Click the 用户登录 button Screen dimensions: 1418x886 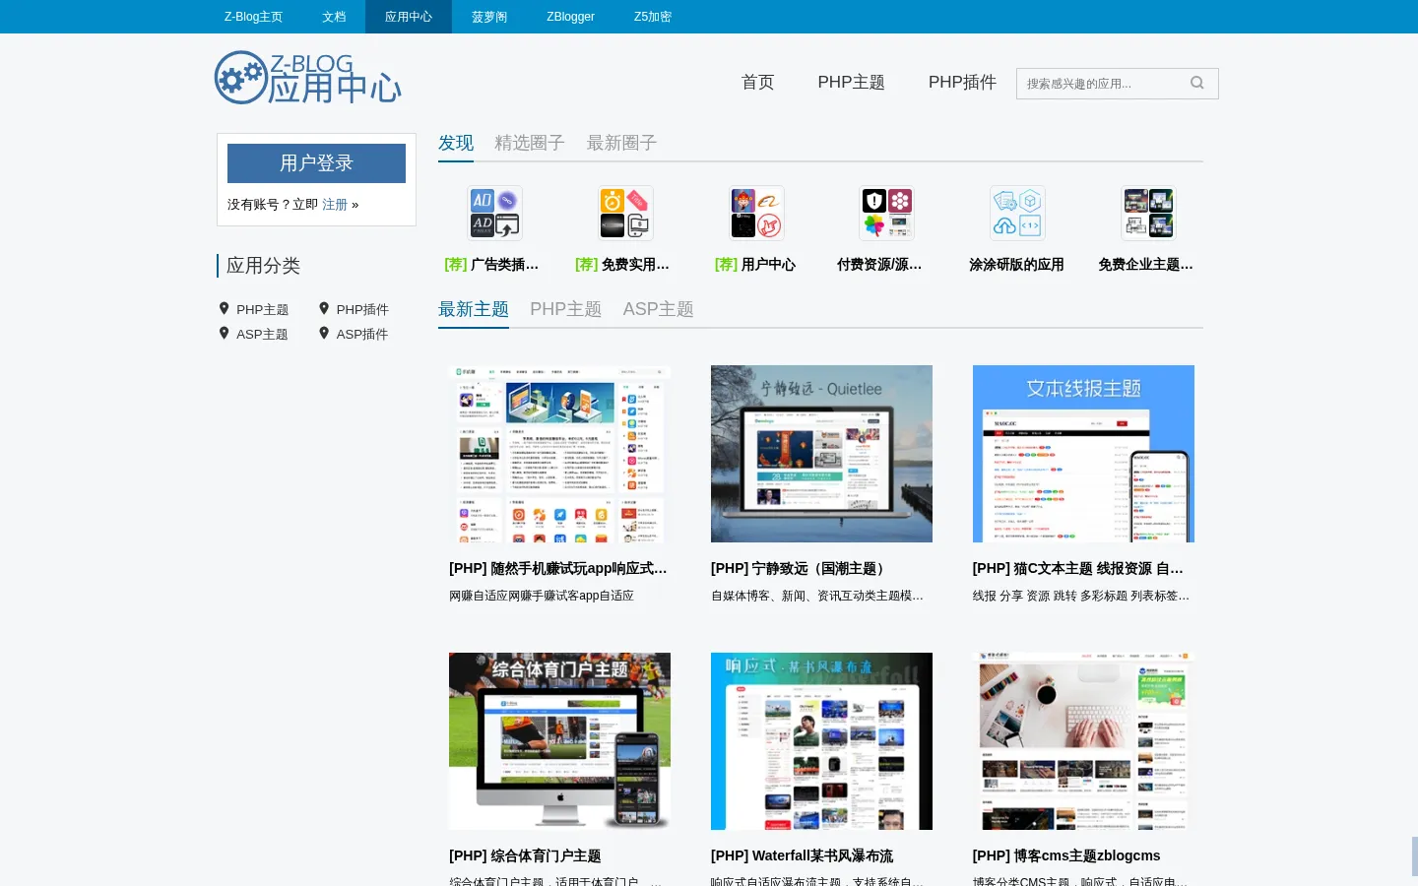[x=316, y=163]
